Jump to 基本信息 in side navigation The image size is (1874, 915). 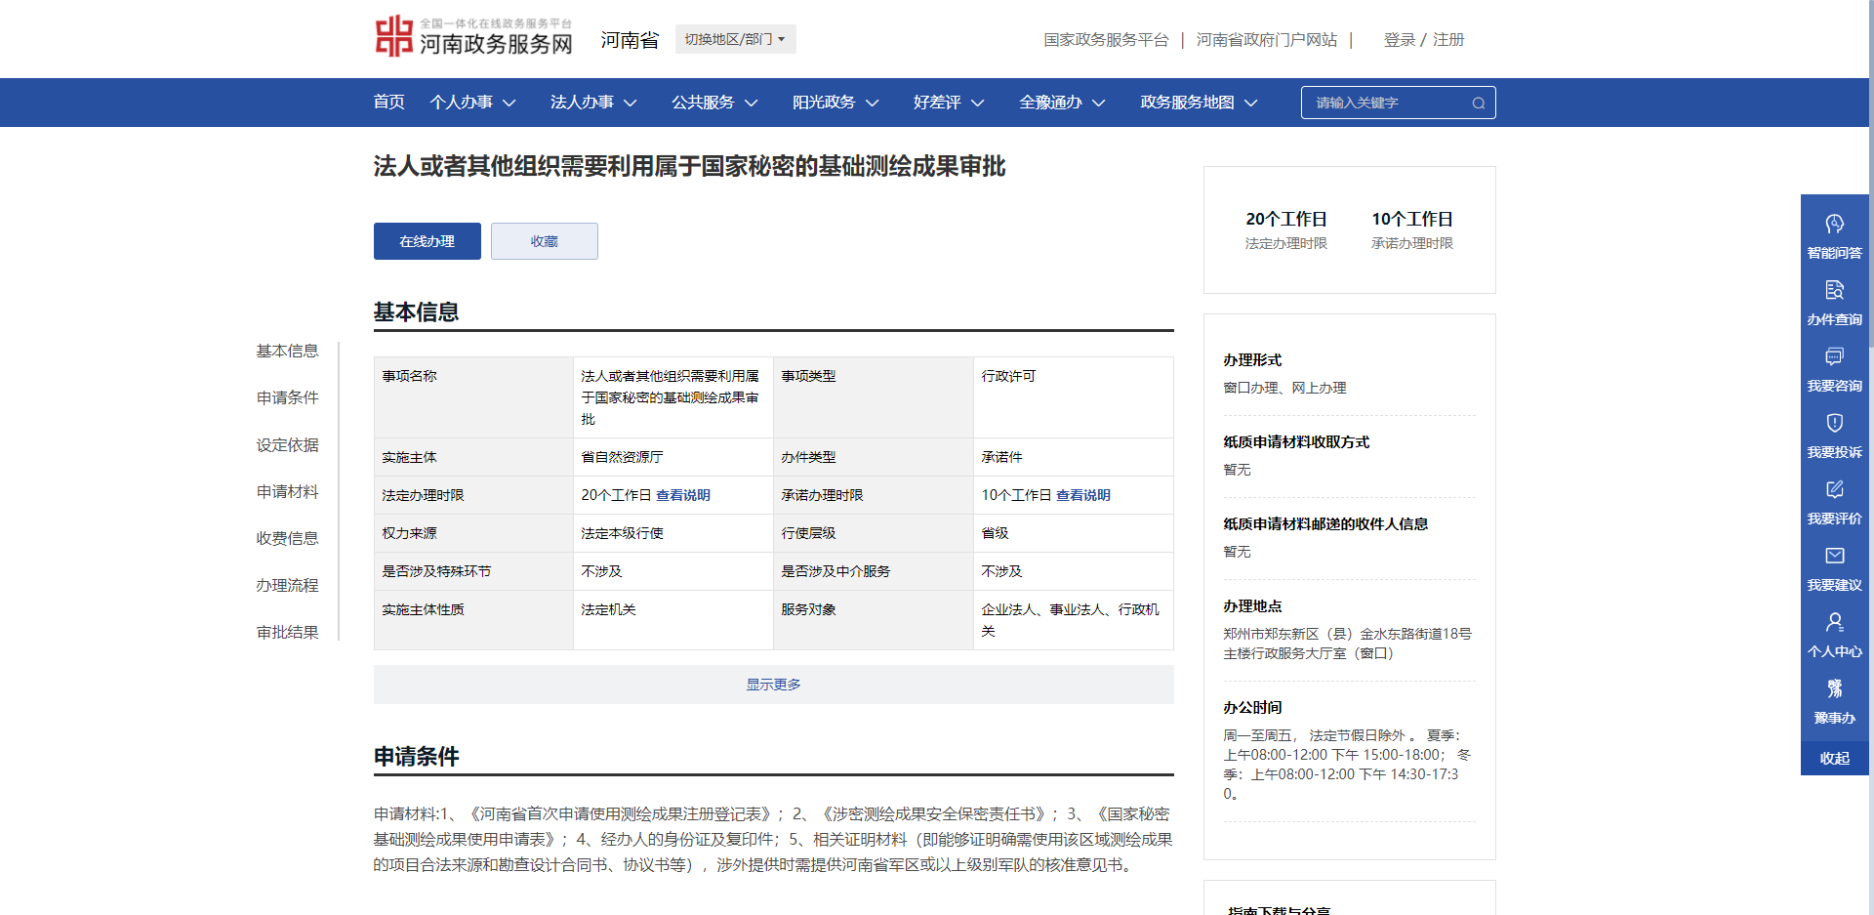[287, 351]
